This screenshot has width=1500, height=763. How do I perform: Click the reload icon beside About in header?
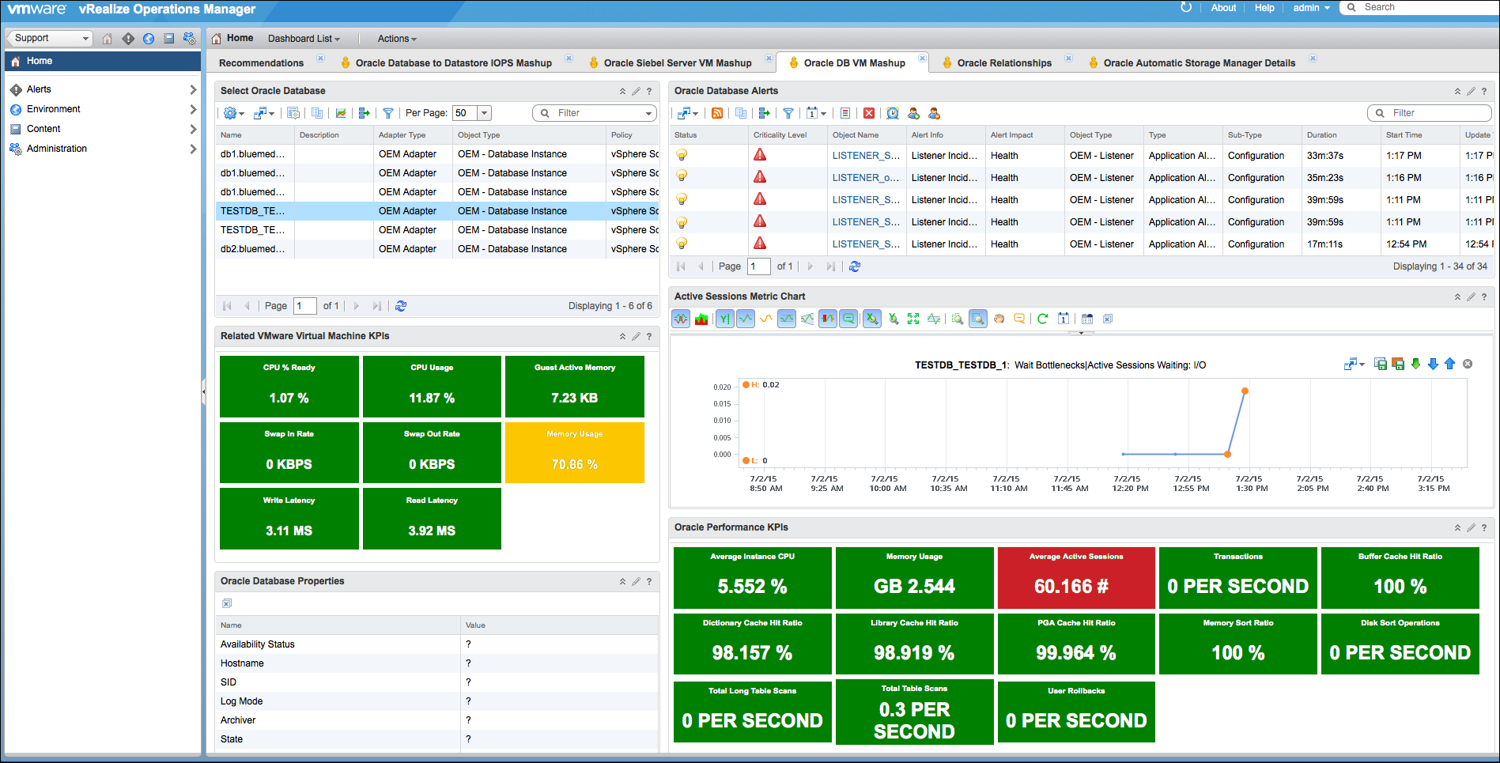1186,7
